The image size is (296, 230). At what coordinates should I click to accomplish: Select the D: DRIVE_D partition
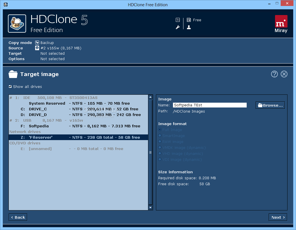[x=79, y=115]
